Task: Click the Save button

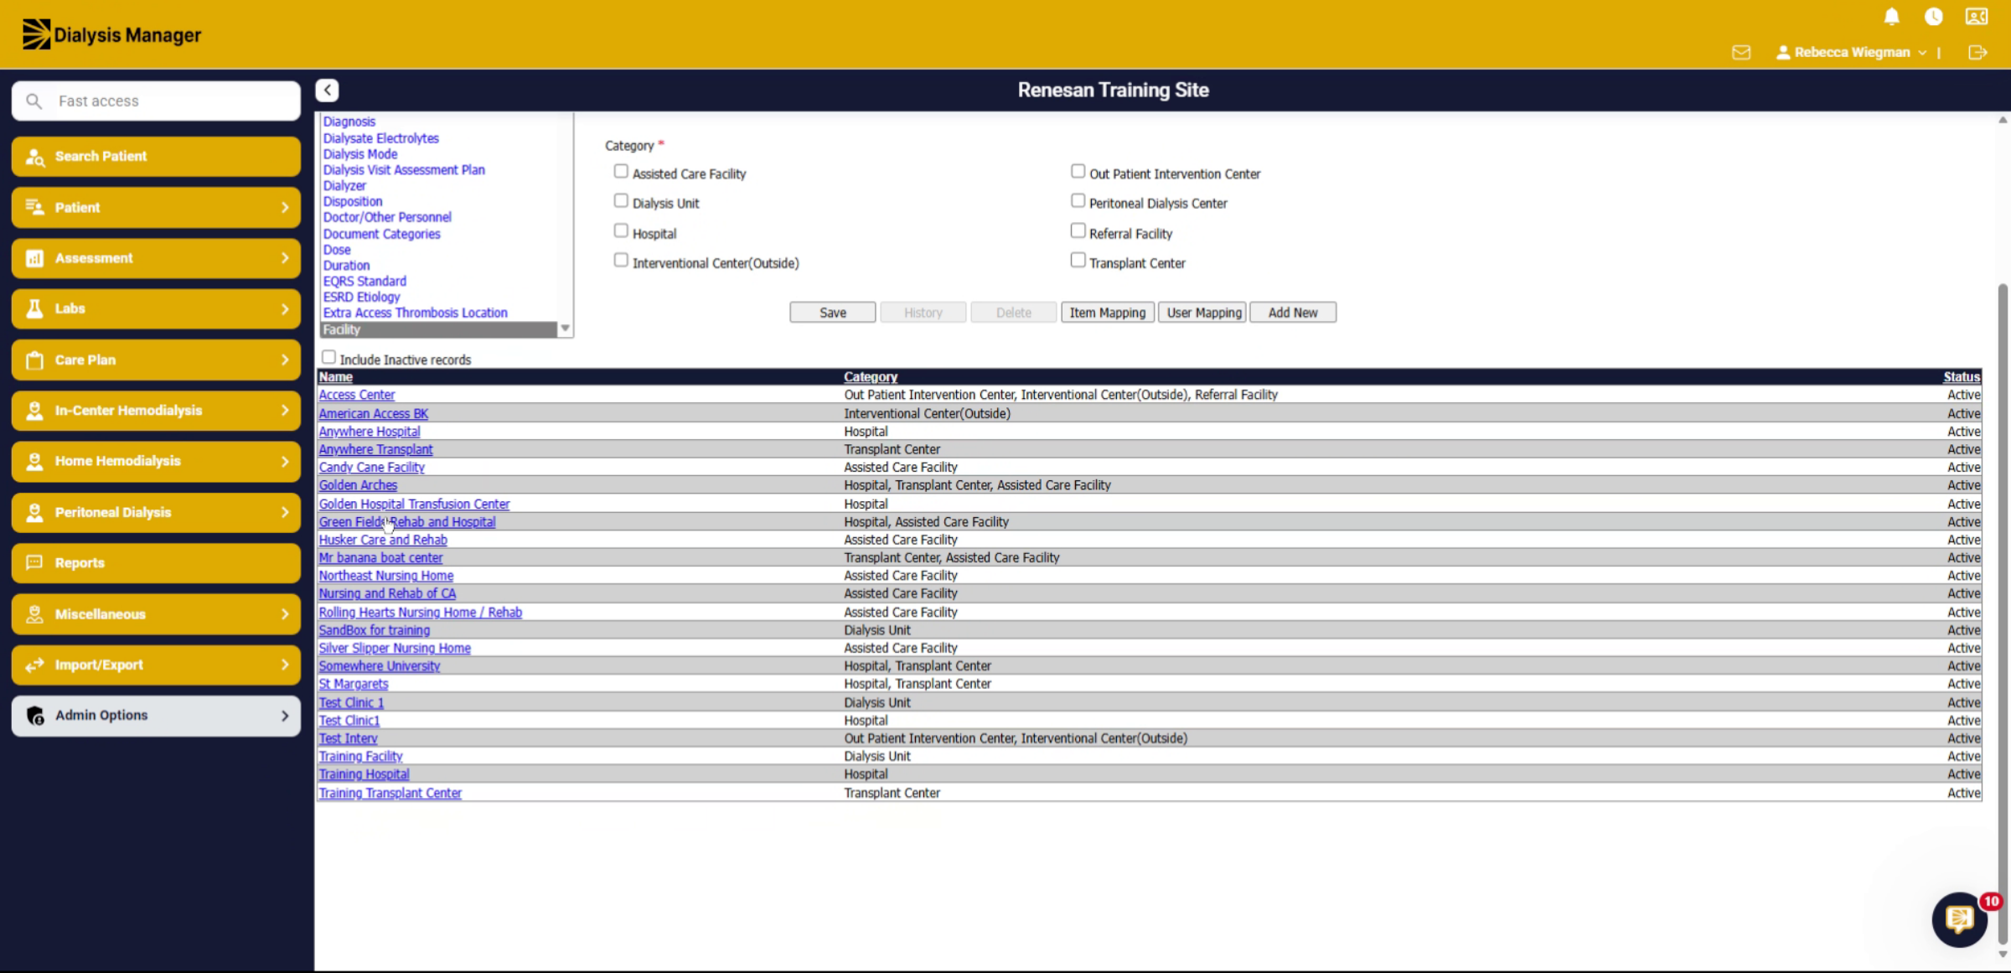Action: [833, 313]
